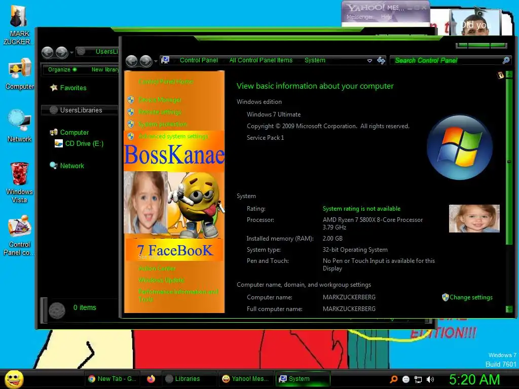Image resolution: width=519 pixels, height=389 pixels.
Task: Open Organize menu in Libraries window
Action: click(62, 69)
